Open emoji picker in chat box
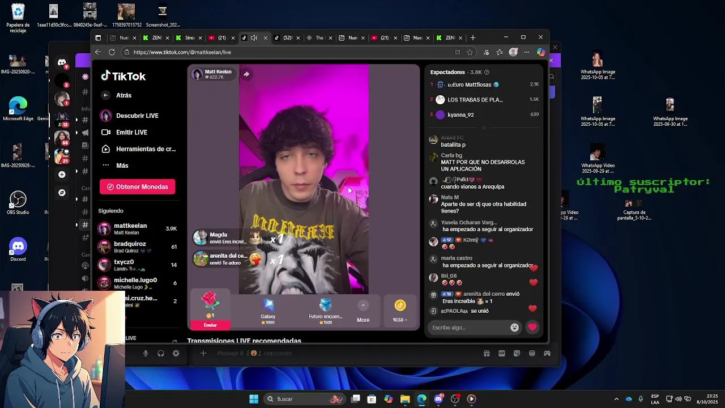Screen dimensions: 725x408 [x=514, y=328]
